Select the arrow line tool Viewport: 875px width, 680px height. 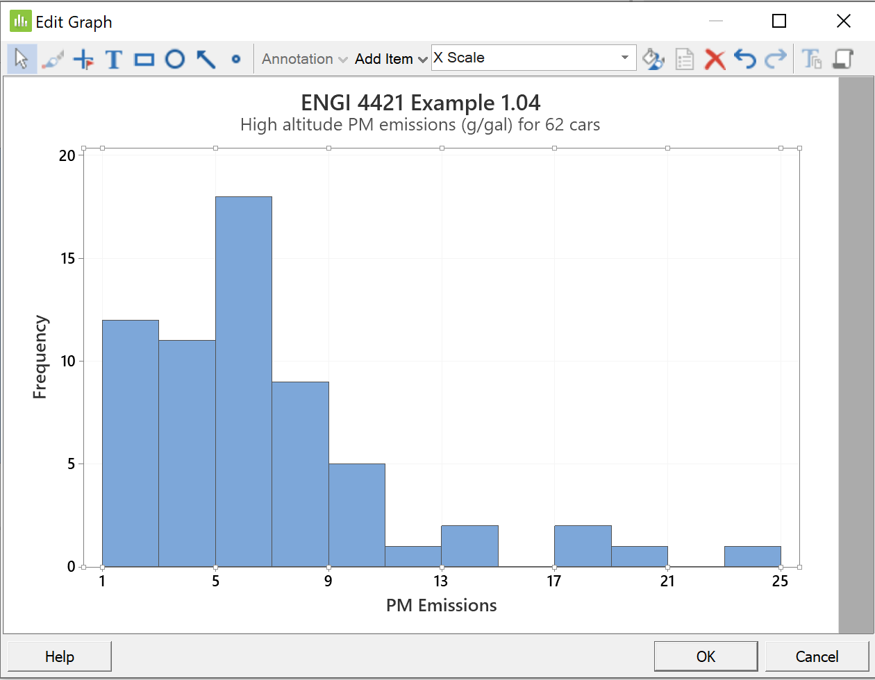tap(206, 60)
